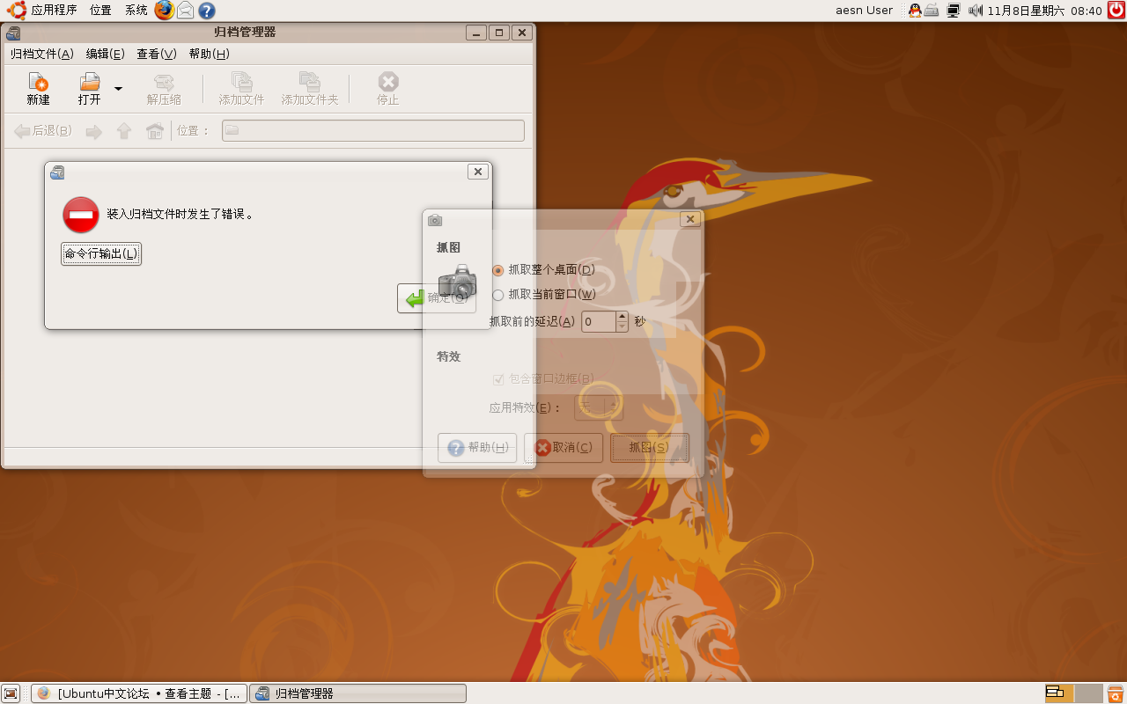This screenshot has width=1127, height=704.
Task: Click the delay seconds spin field
Action: point(599,321)
